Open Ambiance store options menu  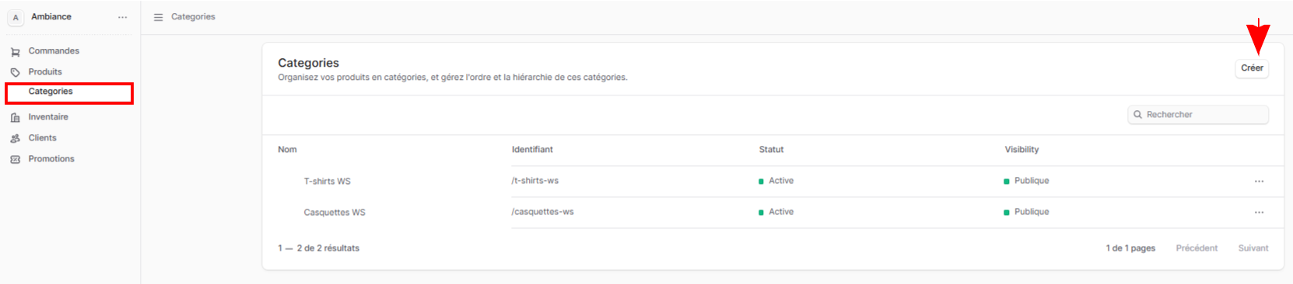122,17
